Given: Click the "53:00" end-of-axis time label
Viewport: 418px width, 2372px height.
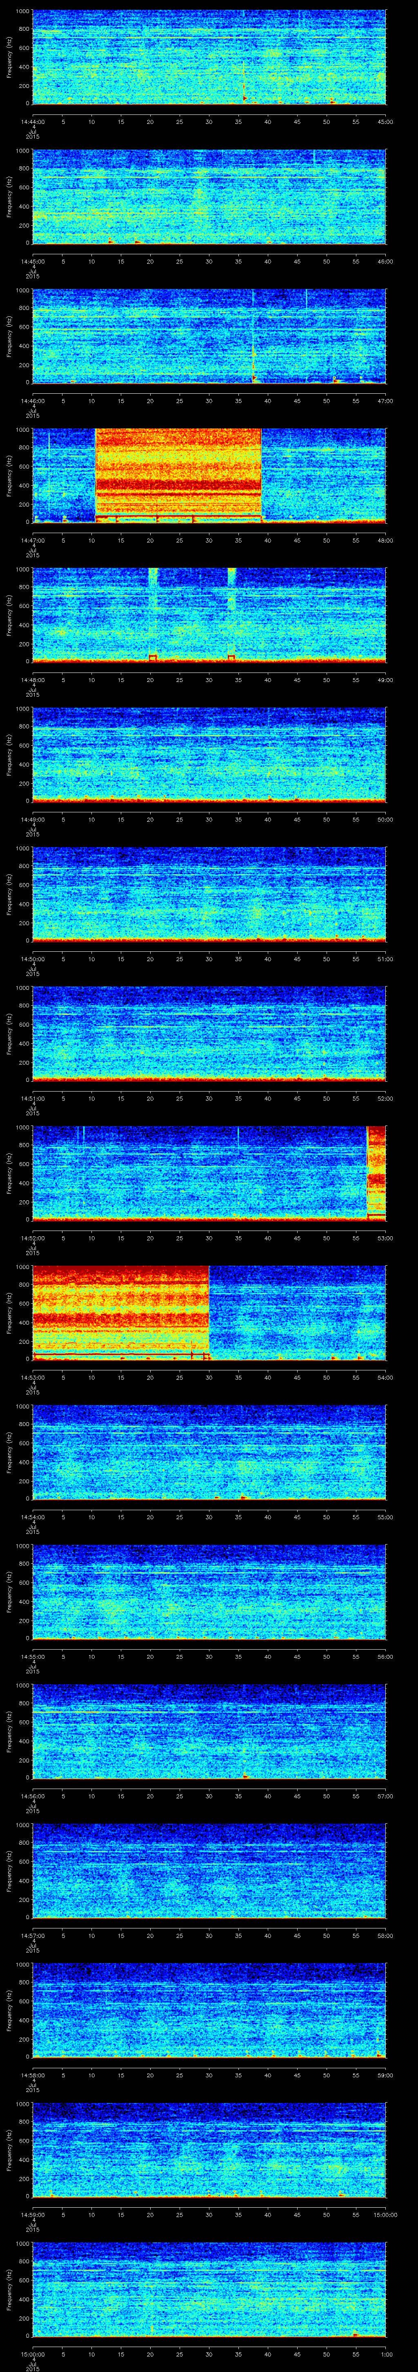Looking at the screenshot, I should pyautogui.click(x=385, y=1238).
